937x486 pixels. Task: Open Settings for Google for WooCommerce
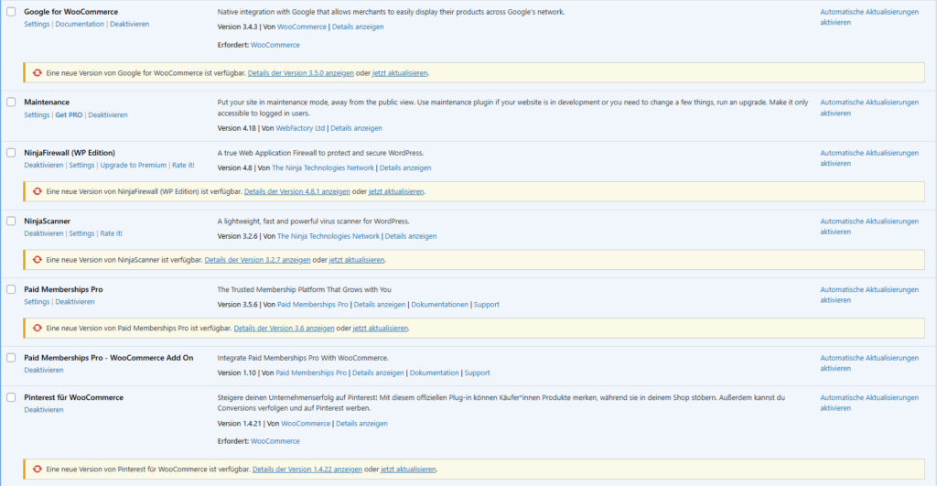[37, 24]
